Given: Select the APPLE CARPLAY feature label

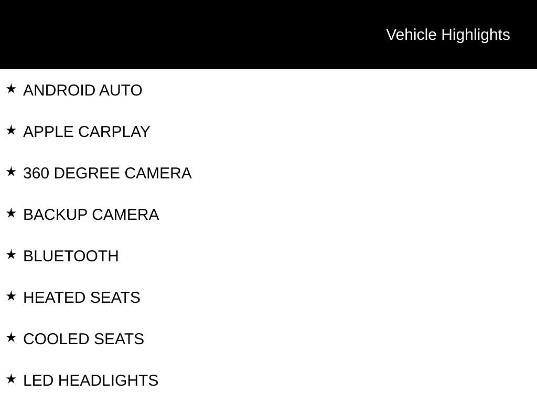Looking at the screenshot, I should pos(87,132).
